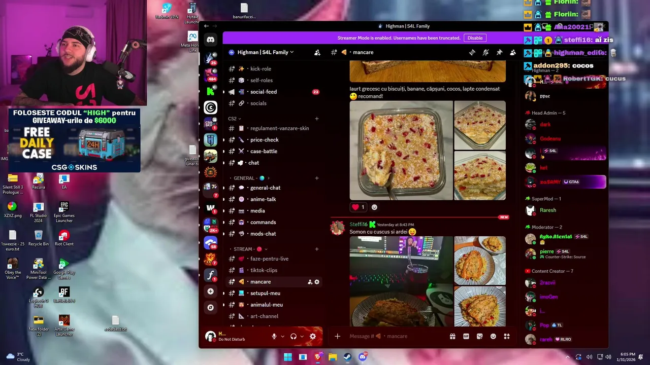Open Discover servers compass icon

[x=210, y=307]
